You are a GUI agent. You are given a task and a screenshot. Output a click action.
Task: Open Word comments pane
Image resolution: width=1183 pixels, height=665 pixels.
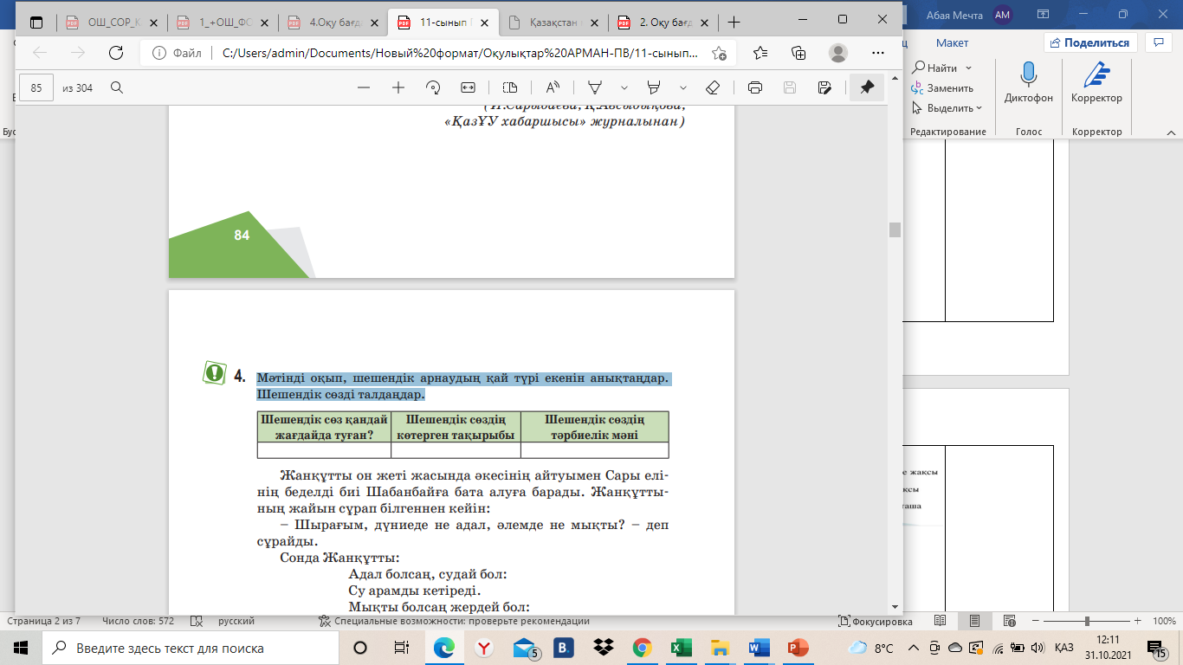(1158, 42)
